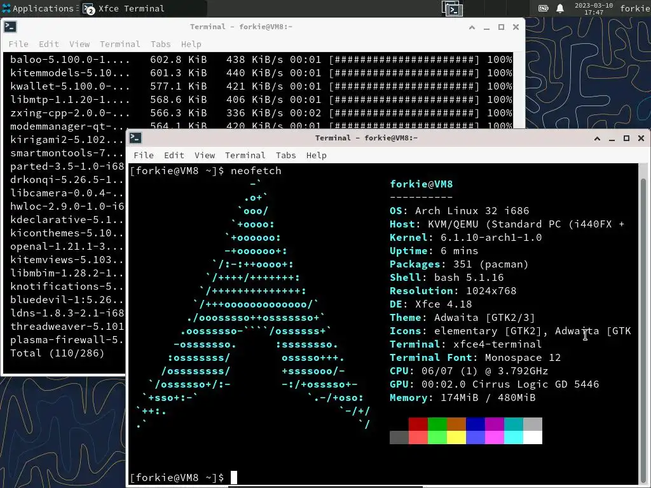Click the clock showing 2023-03-10 17:47
The width and height of the screenshot is (651, 488).
(x=594, y=9)
